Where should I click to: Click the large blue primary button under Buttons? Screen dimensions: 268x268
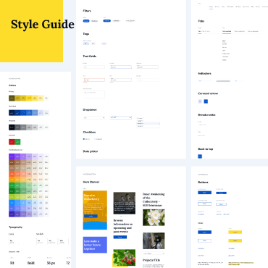click(x=204, y=193)
